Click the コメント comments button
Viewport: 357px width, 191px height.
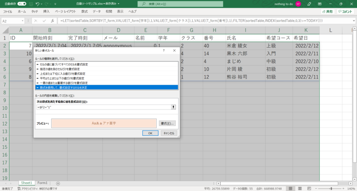point(345,12)
